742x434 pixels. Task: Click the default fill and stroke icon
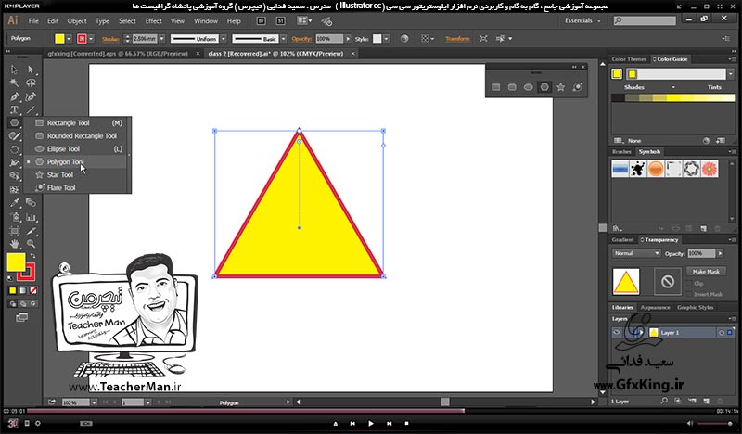tap(10, 279)
